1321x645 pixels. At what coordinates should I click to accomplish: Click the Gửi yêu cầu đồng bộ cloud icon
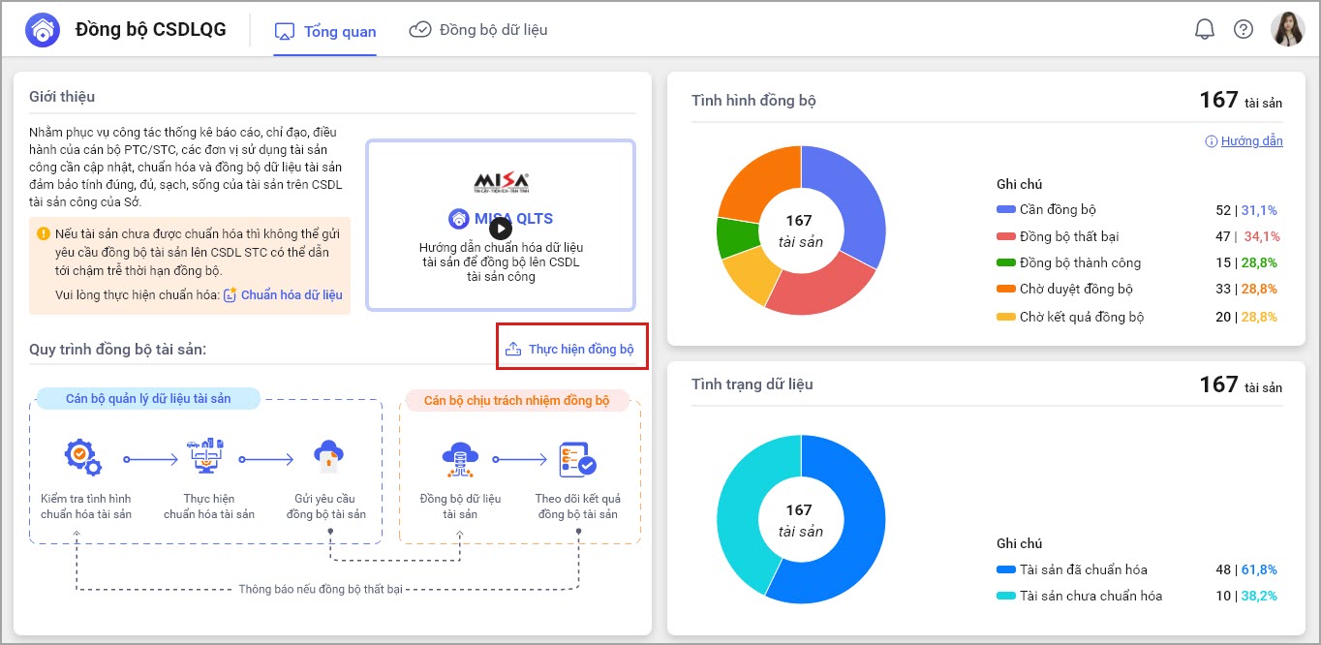[329, 455]
